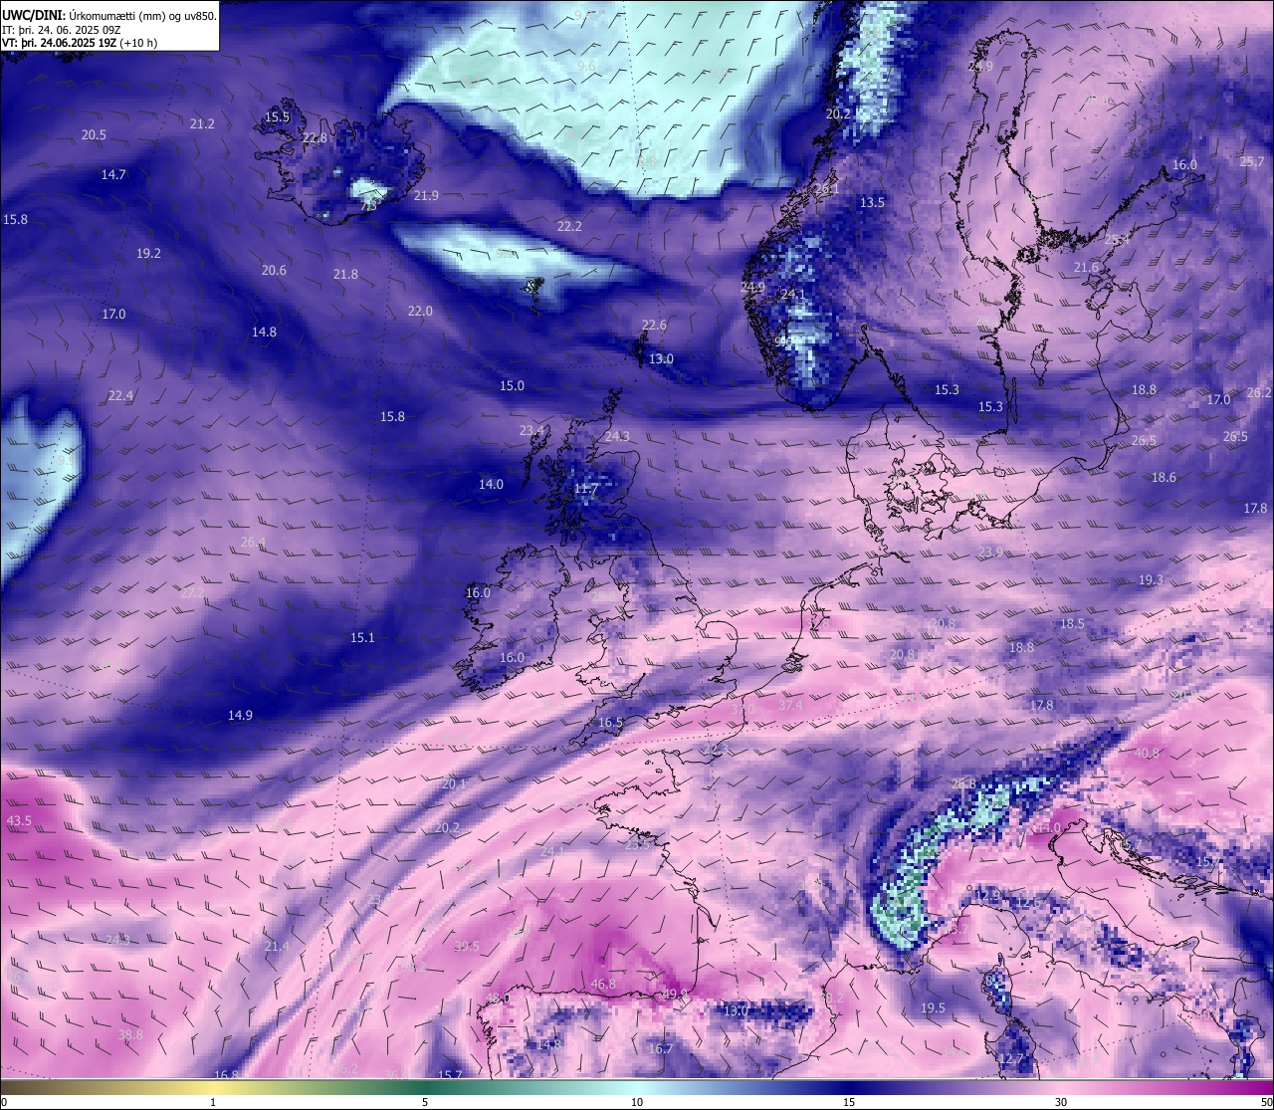This screenshot has width=1274, height=1110.
Task: Click the 22.6 value near Shetland
Action: [654, 325]
